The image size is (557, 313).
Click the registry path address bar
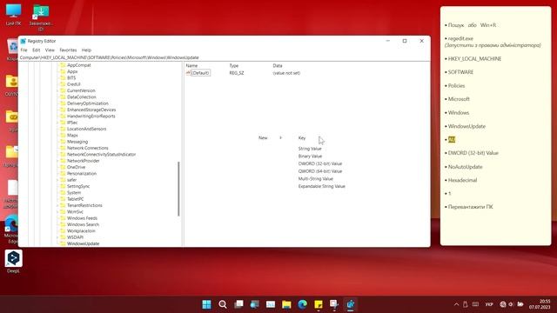pos(224,57)
